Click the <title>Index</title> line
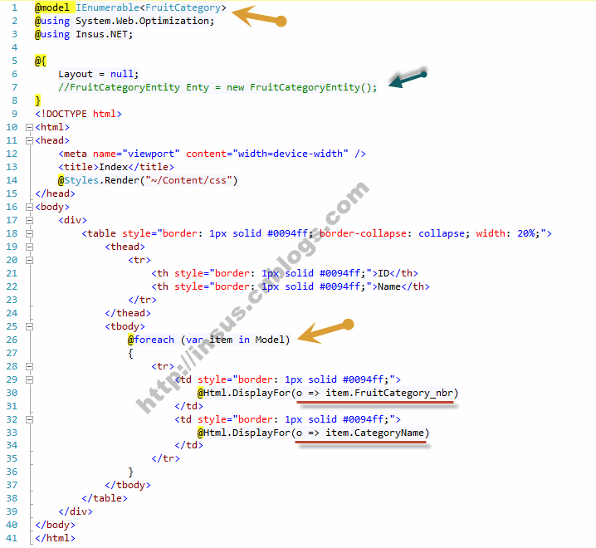Image resolution: width=596 pixels, height=548 pixels. point(116,168)
